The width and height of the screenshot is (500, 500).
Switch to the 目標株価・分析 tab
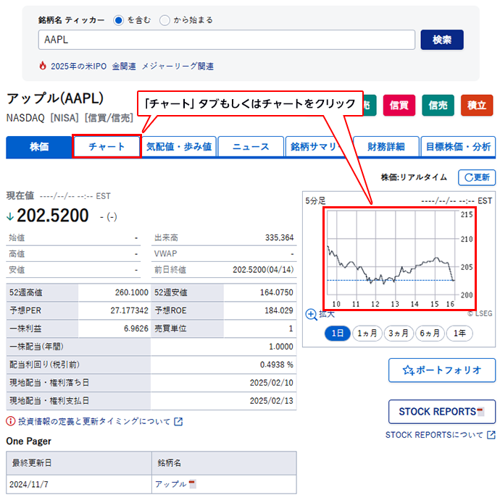458,147
